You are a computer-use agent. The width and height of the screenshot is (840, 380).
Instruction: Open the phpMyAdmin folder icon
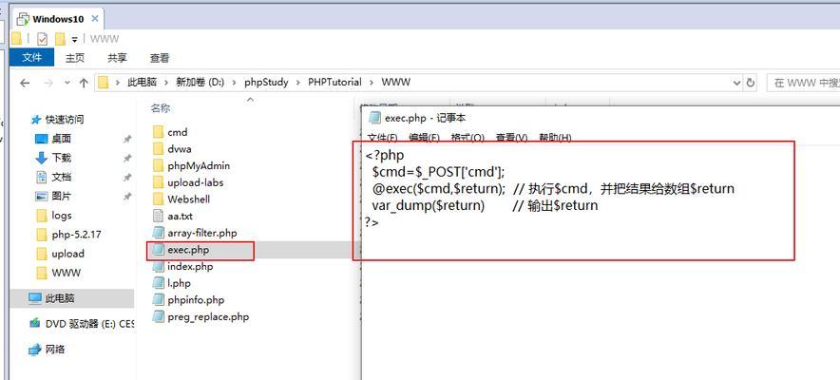(158, 165)
